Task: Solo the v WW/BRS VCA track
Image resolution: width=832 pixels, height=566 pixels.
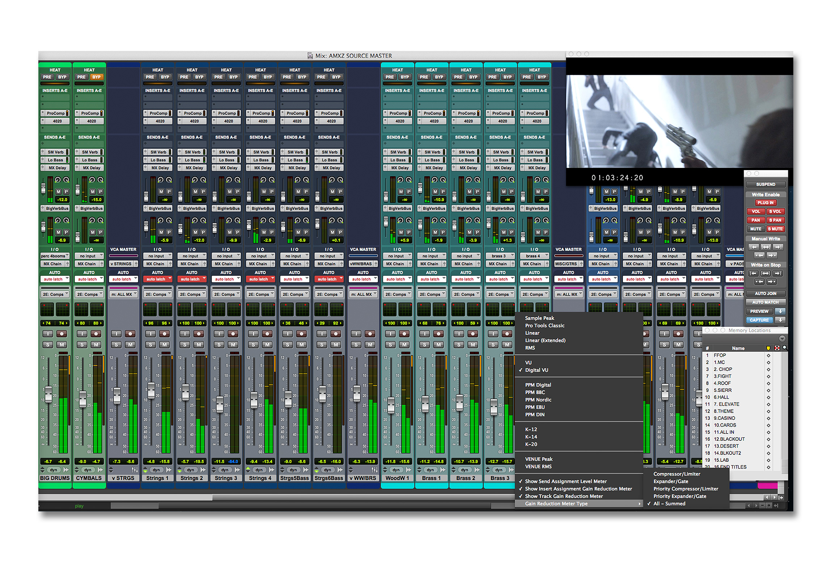Action: 356,345
